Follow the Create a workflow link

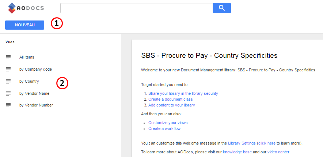(164, 128)
